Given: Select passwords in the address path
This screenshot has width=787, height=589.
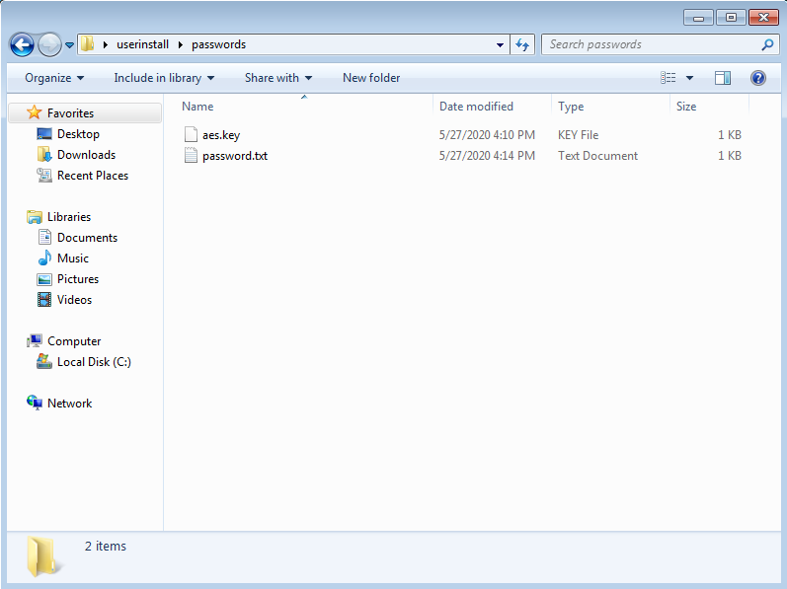Looking at the screenshot, I should click(219, 44).
